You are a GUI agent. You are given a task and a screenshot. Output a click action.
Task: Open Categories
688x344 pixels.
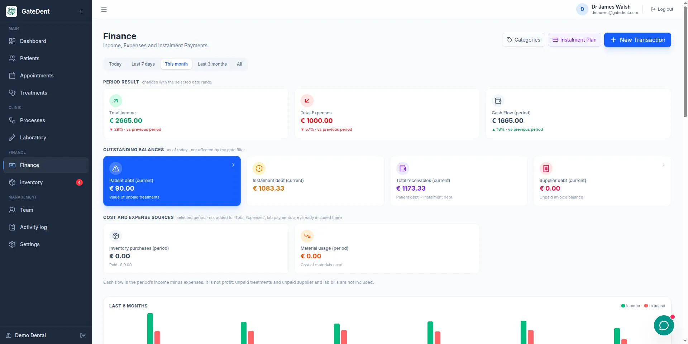pos(524,40)
